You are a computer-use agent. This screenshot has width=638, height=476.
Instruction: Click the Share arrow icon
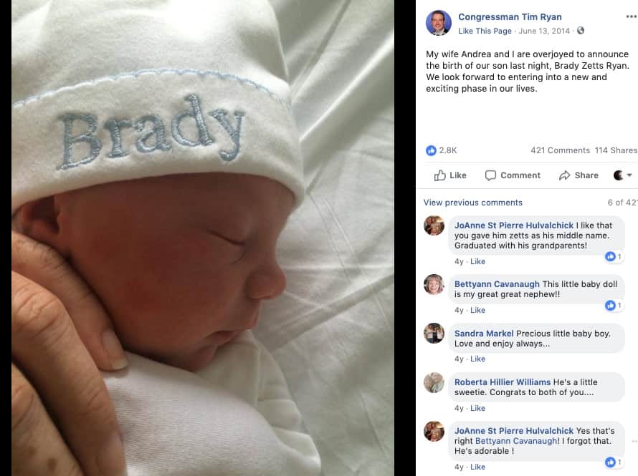pos(564,175)
